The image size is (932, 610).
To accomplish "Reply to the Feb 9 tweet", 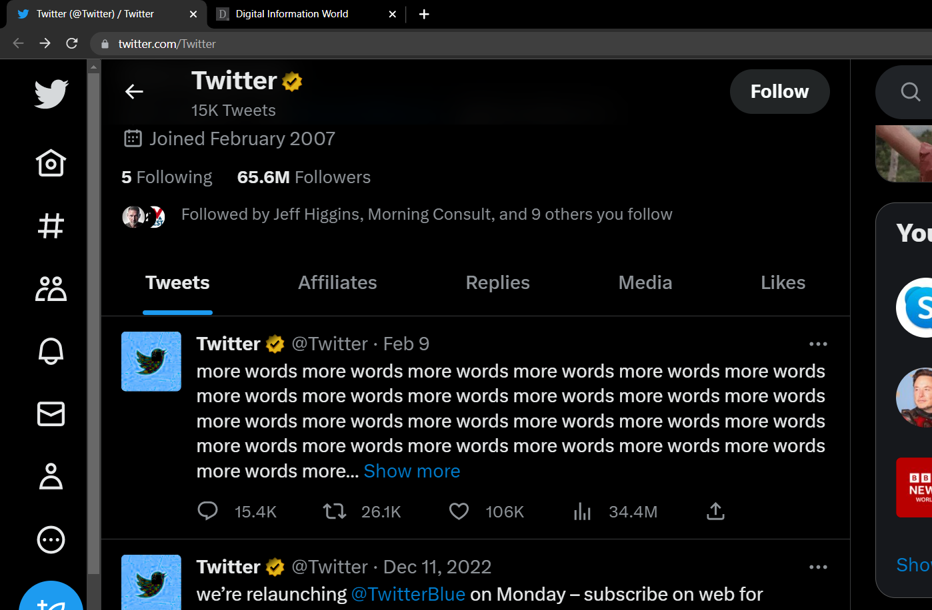I will pyautogui.click(x=207, y=511).
